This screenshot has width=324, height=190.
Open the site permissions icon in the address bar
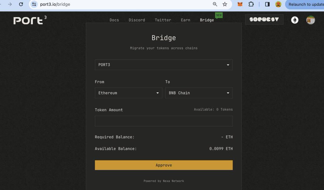pyautogui.click(x=33, y=4)
